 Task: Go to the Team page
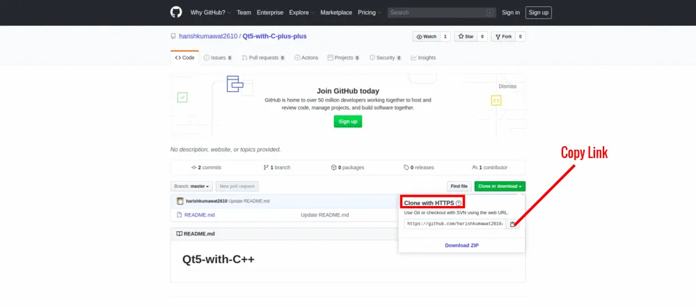[x=244, y=13]
